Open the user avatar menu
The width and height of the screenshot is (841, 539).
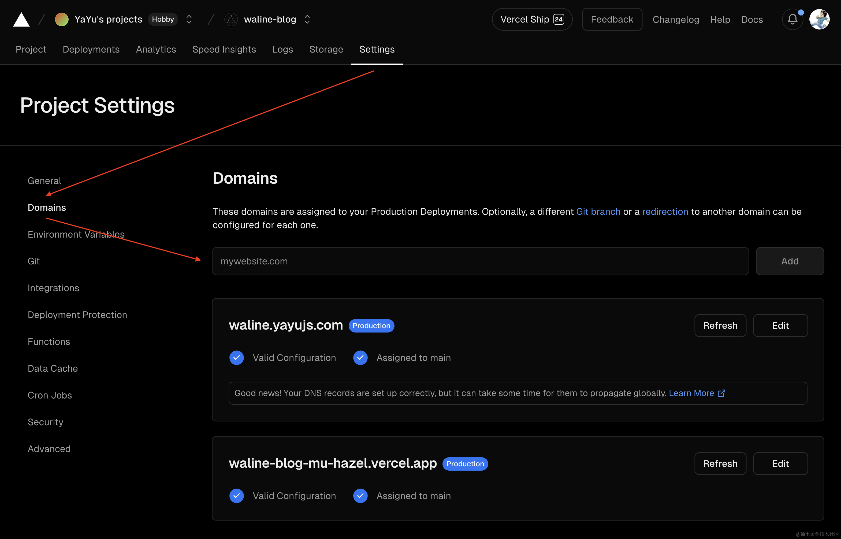pos(819,20)
